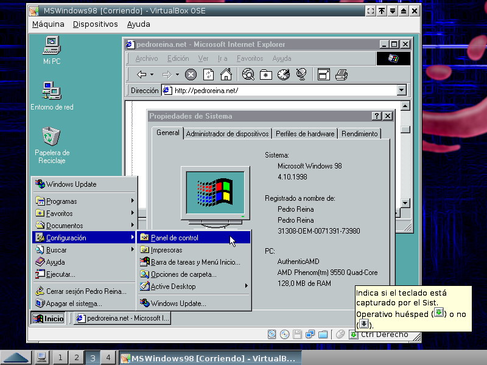Screen dimensions: 487x365
Task: Toggle the keyboard capture indicator icon
Action: click(x=354, y=334)
